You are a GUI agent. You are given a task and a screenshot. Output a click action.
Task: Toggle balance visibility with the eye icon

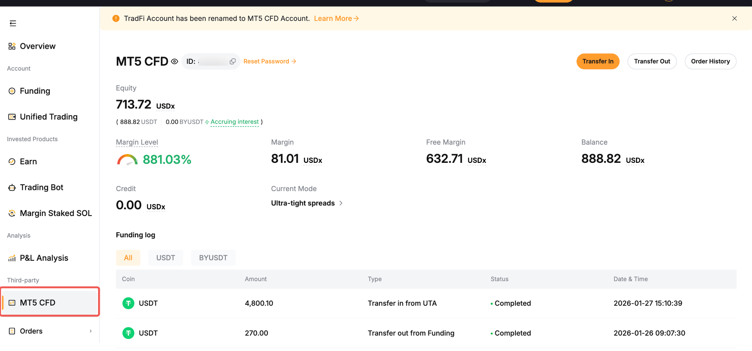[175, 62]
